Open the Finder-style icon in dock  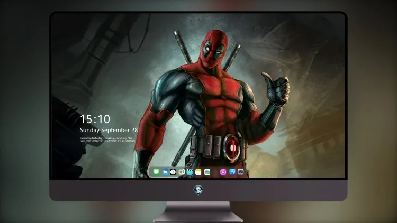click(x=181, y=172)
